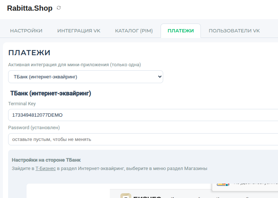Open the КАТАЛОГ (PIM) tab
Viewport: 278px width, 198px height.
134,31
